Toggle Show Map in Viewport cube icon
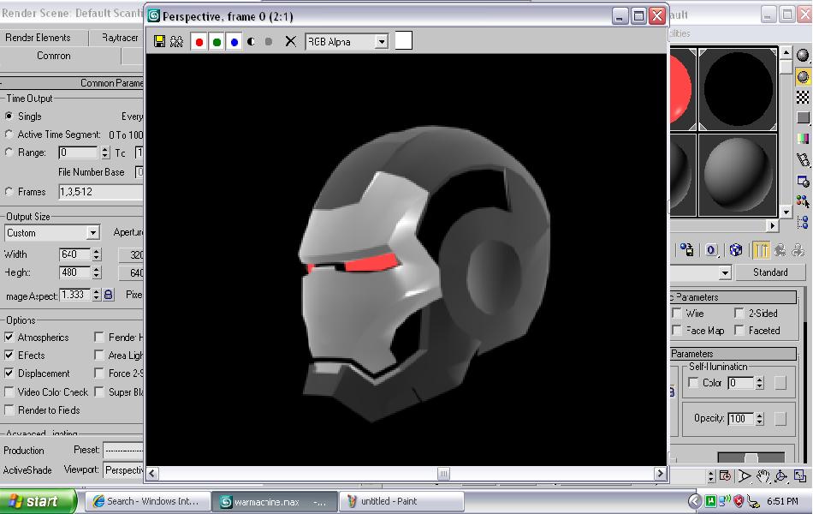Viewport: 813px width, 514px height. (x=736, y=250)
